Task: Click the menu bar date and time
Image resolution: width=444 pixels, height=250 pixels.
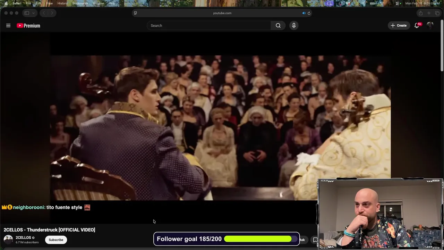Action: pyautogui.click(x=422, y=3)
